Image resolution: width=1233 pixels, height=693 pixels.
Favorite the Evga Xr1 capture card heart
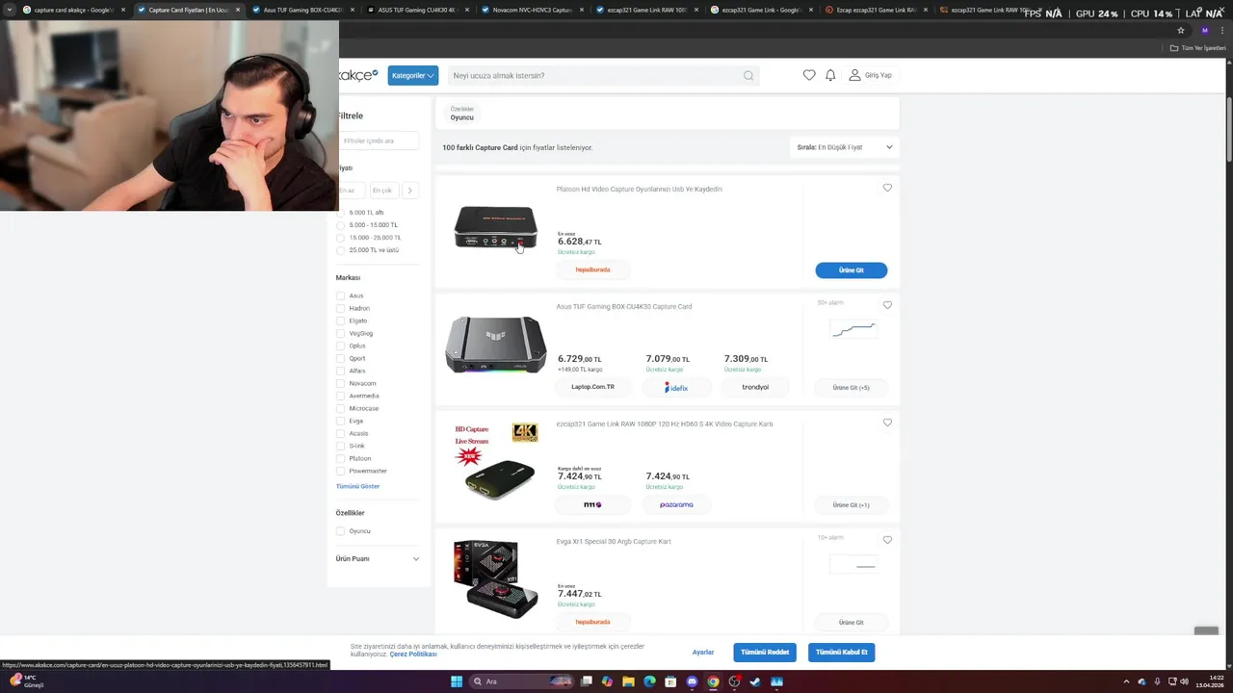[887, 540]
